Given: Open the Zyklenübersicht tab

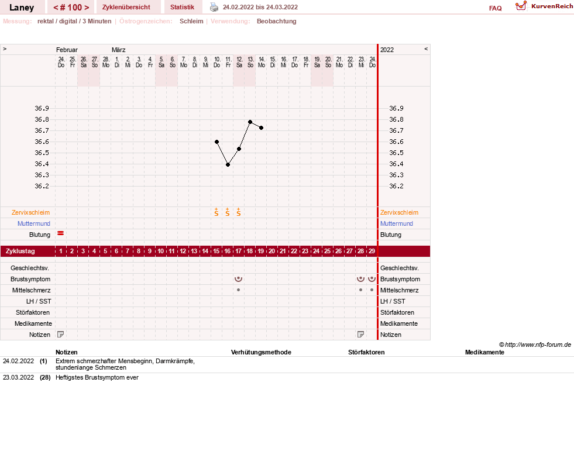Looking at the screenshot, I should pyautogui.click(x=126, y=7).
